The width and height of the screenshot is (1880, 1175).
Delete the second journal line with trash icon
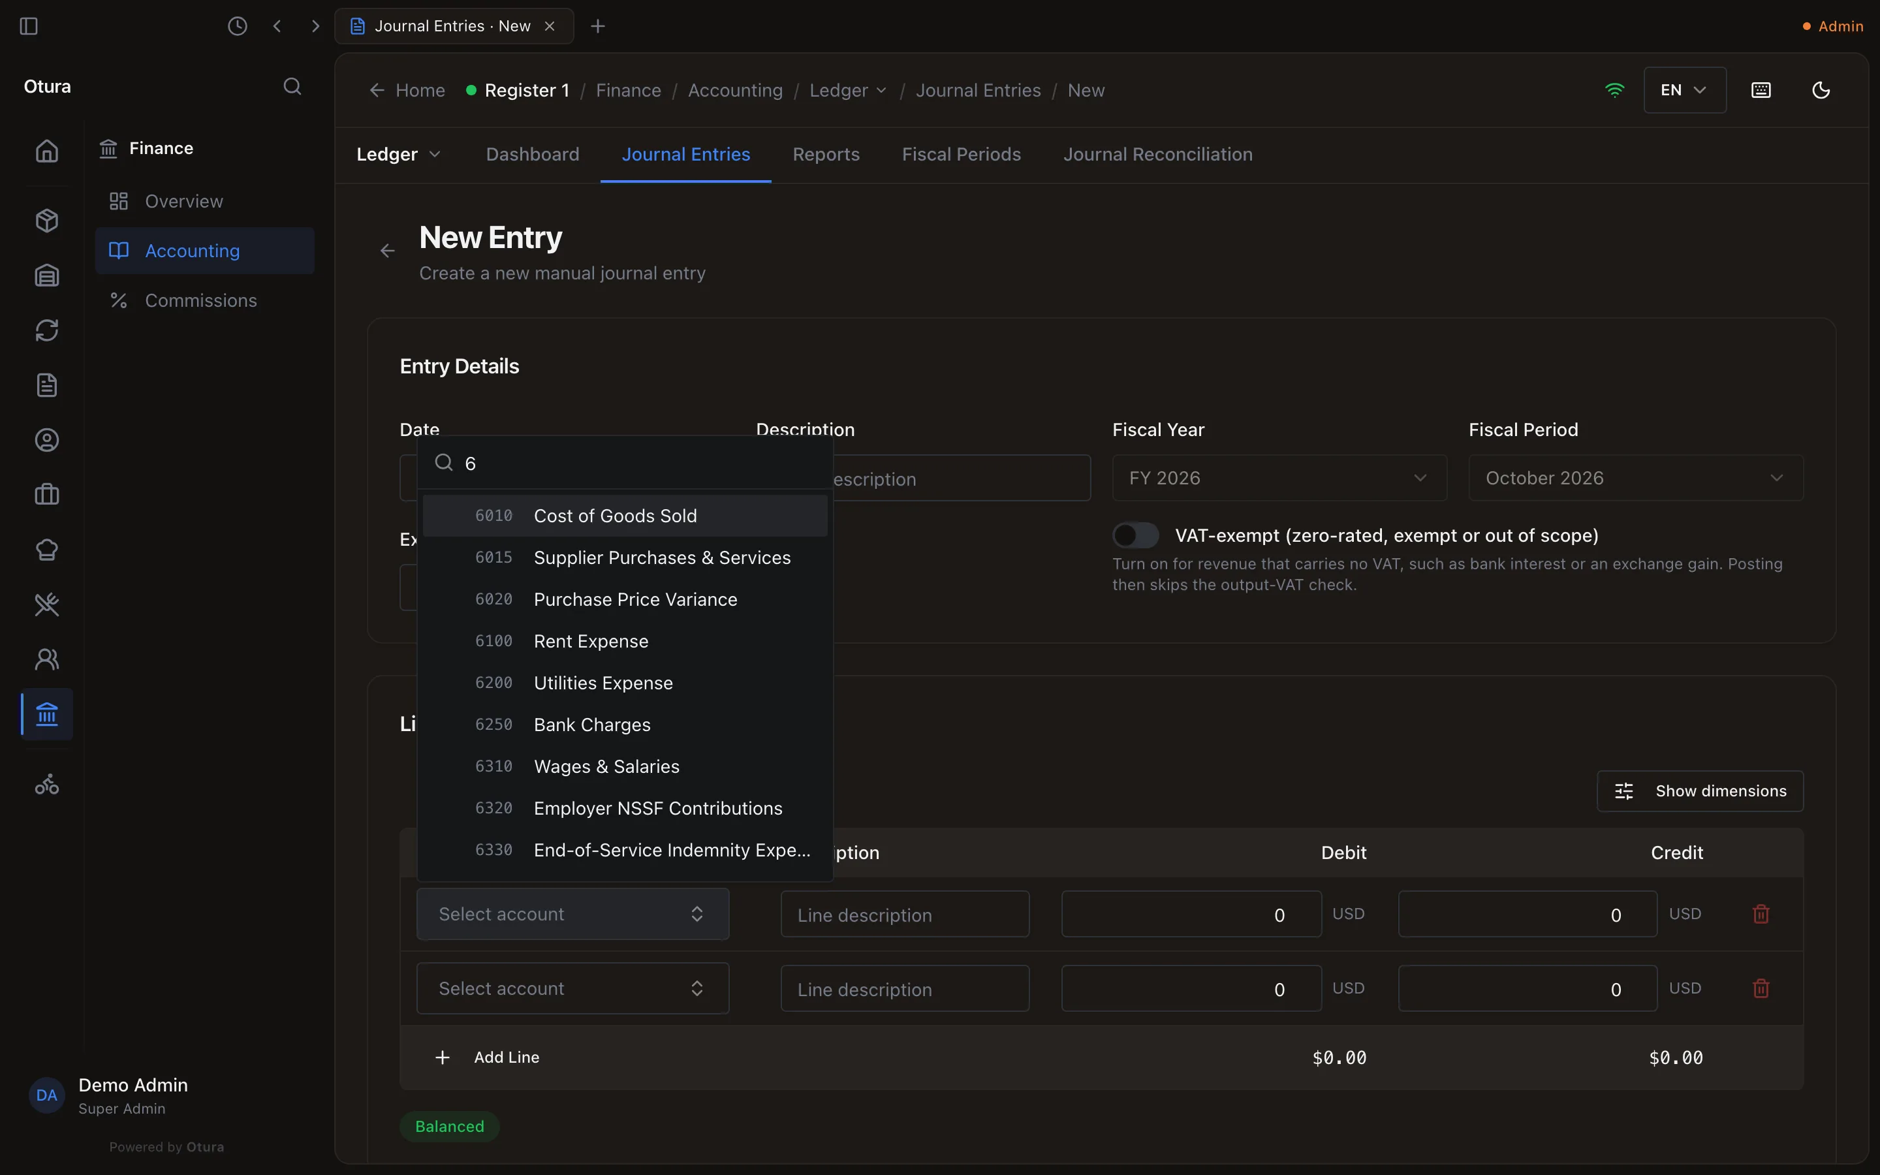point(1761,988)
